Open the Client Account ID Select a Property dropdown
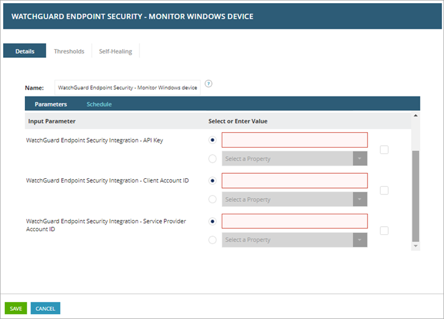 click(x=295, y=199)
